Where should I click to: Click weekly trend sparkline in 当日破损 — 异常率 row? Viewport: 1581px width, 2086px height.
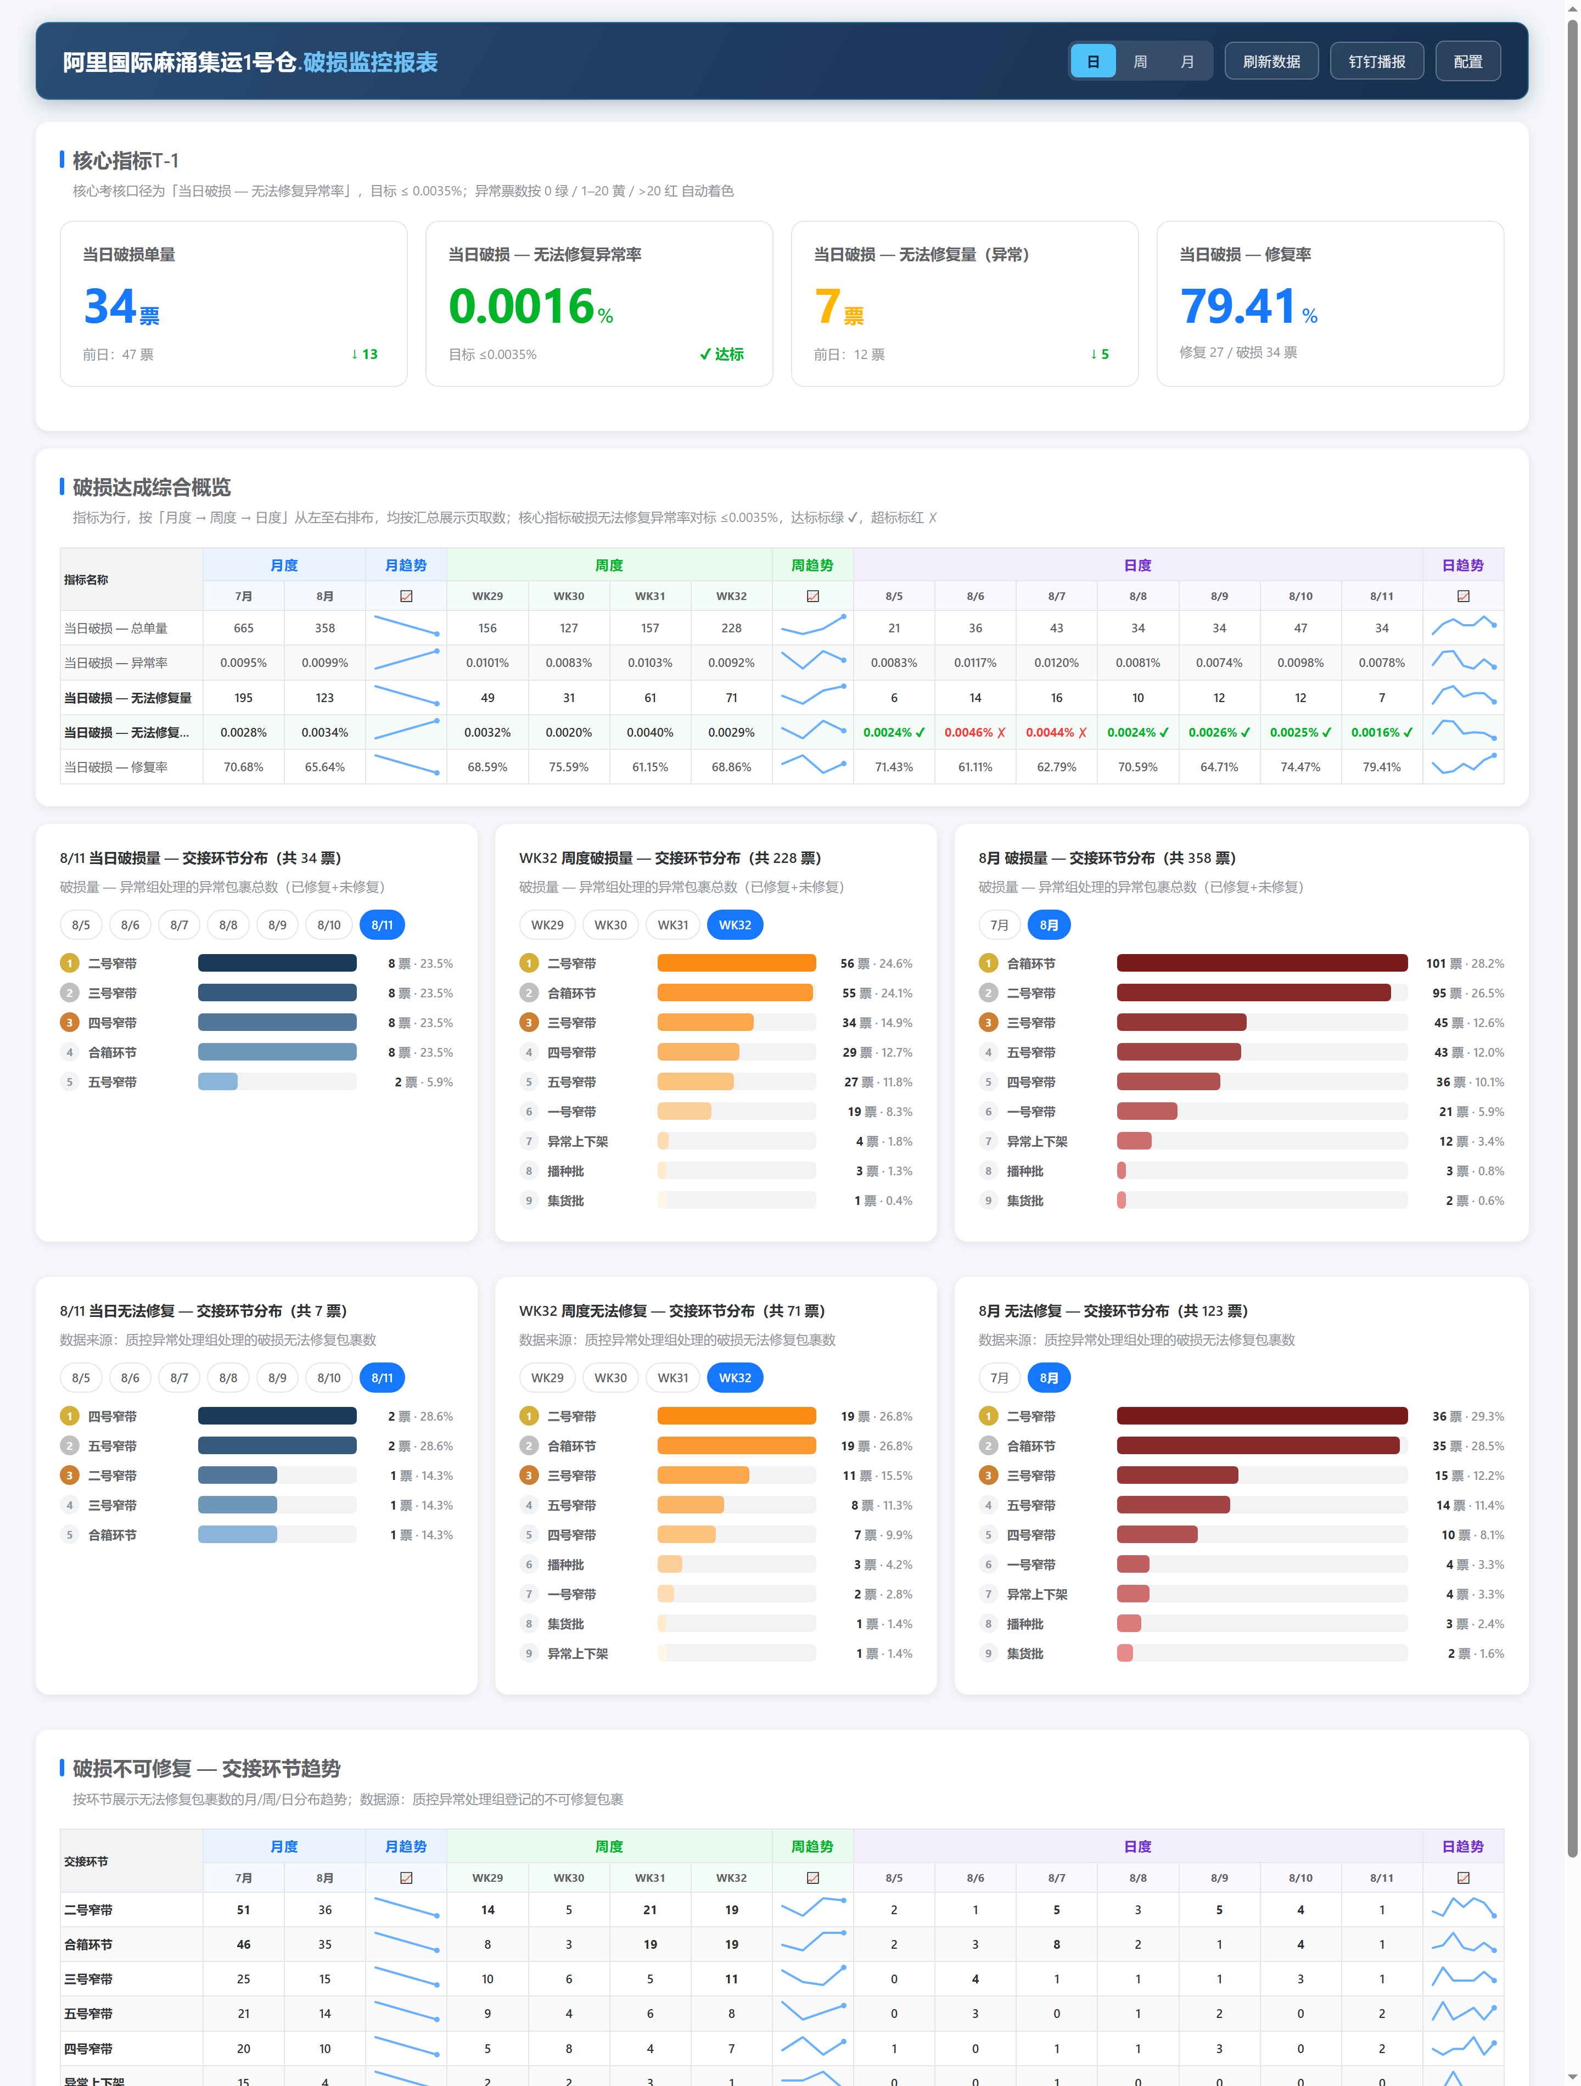812,661
